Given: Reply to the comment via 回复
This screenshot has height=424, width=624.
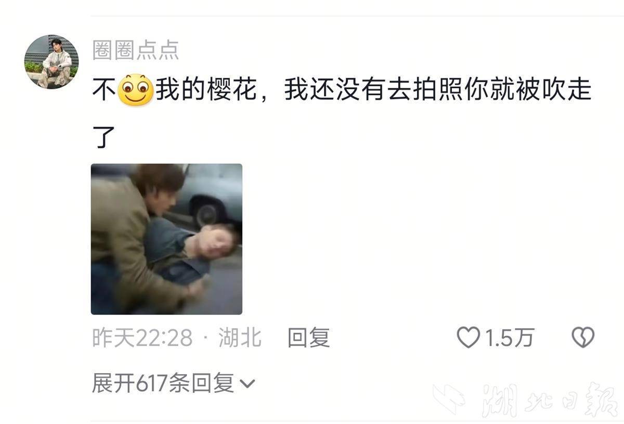Looking at the screenshot, I should point(309,338).
